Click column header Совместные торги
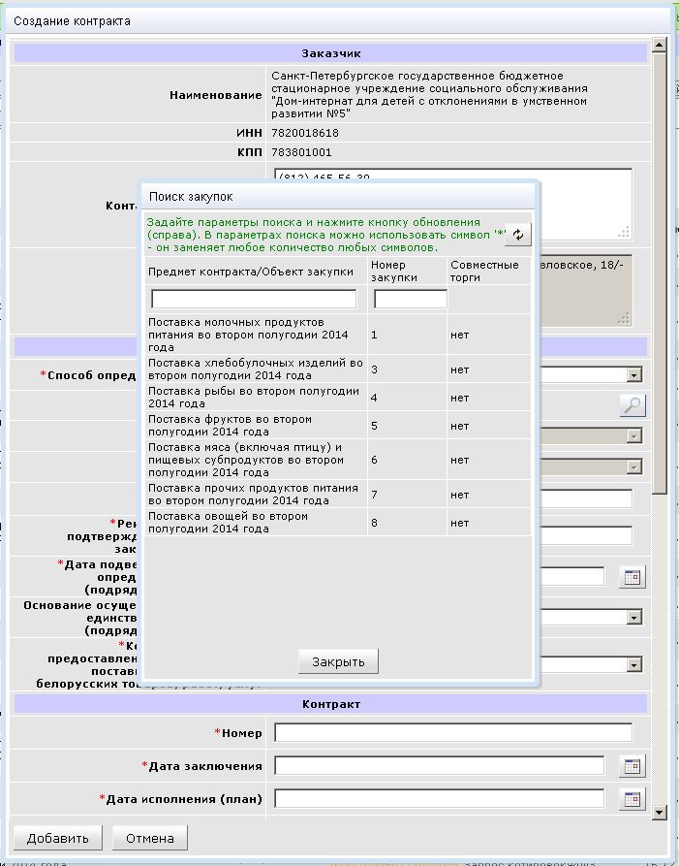This screenshot has width=679, height=866. [484, 272]
